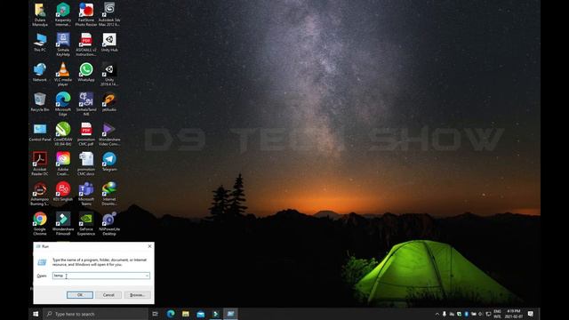
Task: Open the taskbar clock and date
Action: click(x=514, y=314)
